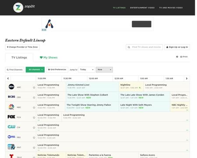Open first Noticias Telemundo listing
The width and height of the screenshot is (197, 158).
tap(51, 155)
